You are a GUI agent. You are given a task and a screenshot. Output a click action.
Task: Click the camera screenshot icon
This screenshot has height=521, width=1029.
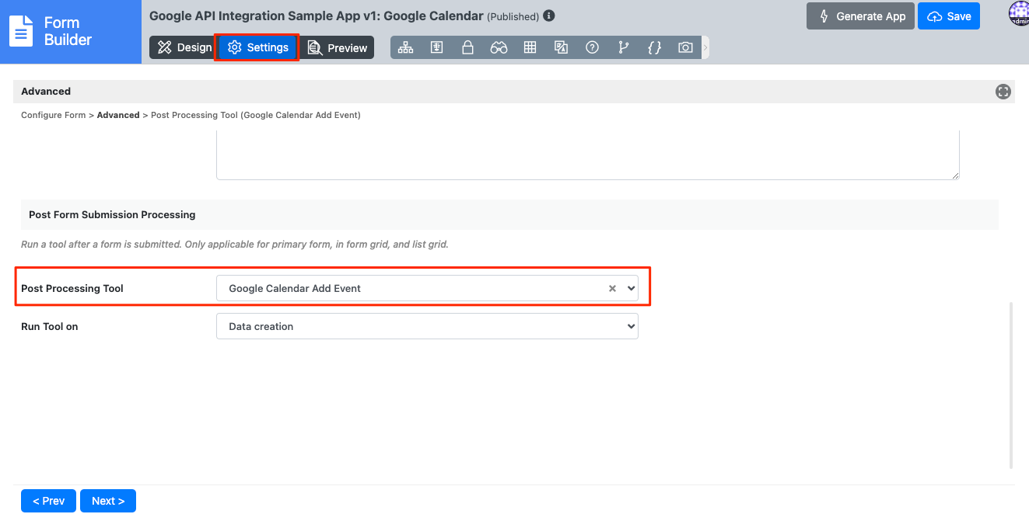coord(685,47)
